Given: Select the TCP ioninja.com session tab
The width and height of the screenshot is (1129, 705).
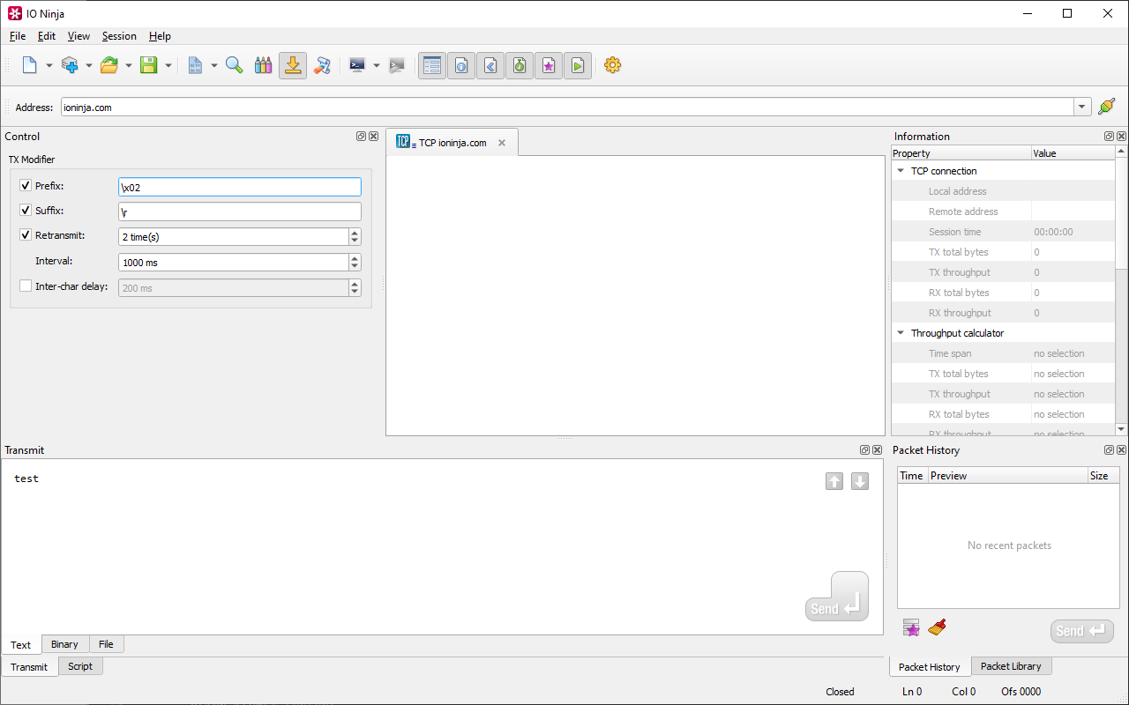Looking at the screenshot, I should point(452,143).
